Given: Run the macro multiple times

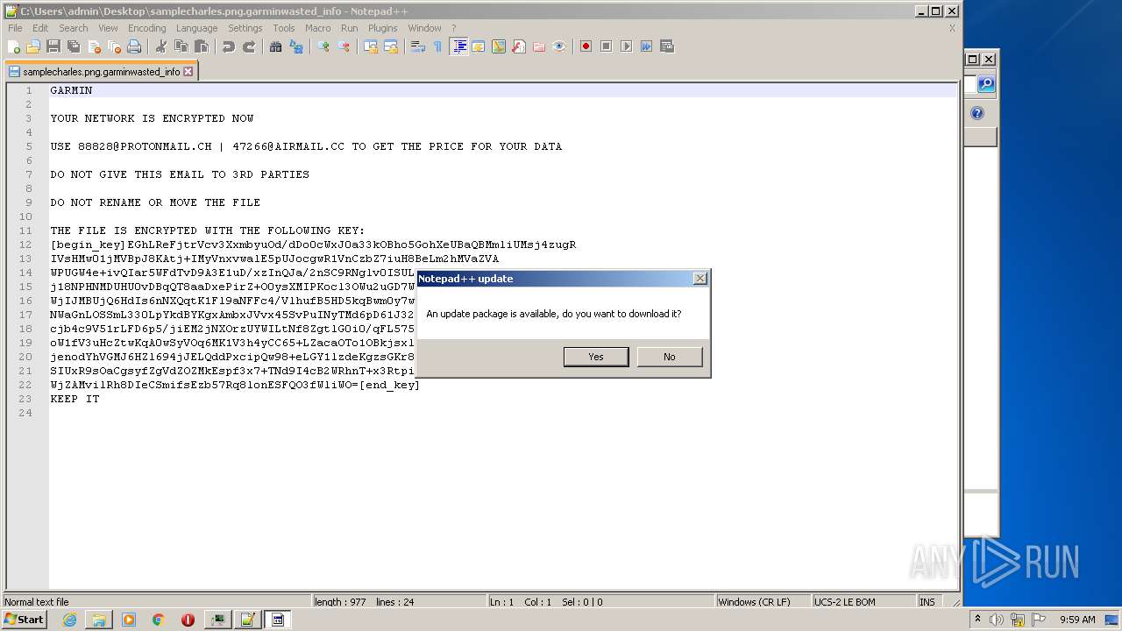Looking at the screenshot, I should tap(646, 46).
